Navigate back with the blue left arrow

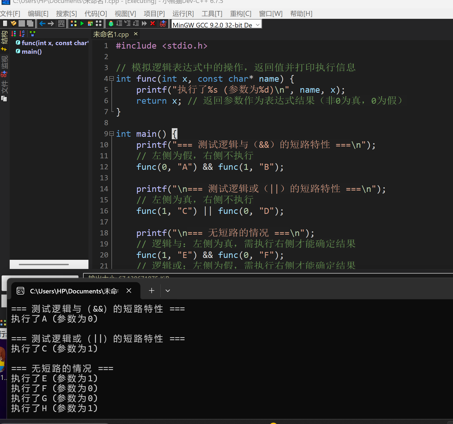click(x=42, y=24)
